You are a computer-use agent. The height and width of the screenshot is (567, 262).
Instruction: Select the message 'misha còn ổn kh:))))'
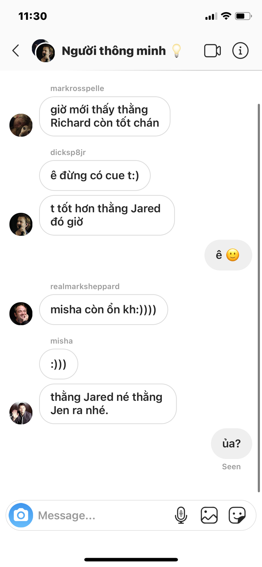pyautogui.click(x=103, y=309)
